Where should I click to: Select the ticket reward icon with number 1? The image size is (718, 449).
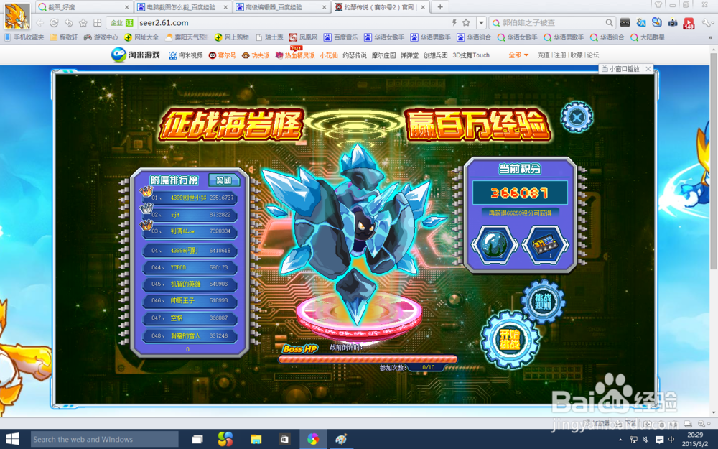[x=546, y=245]
